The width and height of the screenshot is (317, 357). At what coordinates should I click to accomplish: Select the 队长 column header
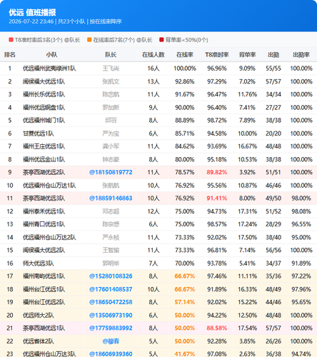pyautogui.click(x=111, y=55)
